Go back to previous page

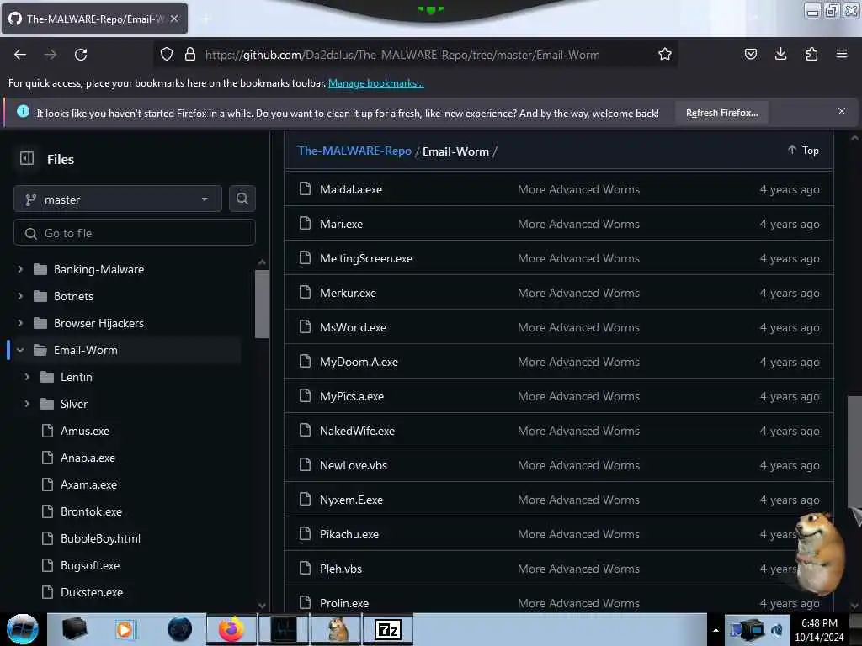click(x=20, y=55)
